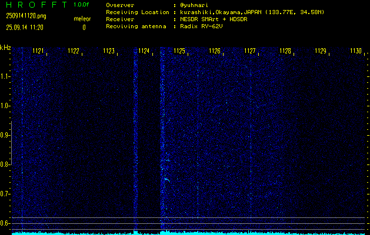The image size is (370, 235).
Task: Click the 1.1 kHz frequency label
Action: point(4,76)
